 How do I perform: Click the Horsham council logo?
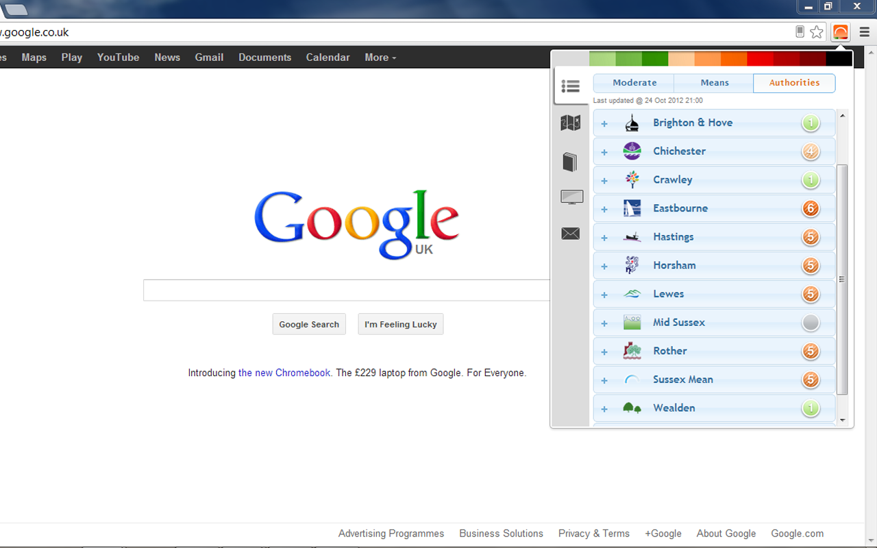tap(632, 265)
